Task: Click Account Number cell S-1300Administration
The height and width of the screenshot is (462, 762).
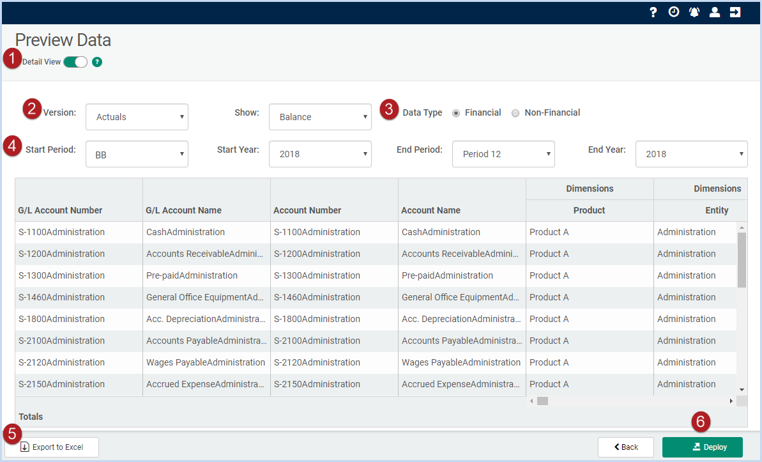Action: point(334,276)
